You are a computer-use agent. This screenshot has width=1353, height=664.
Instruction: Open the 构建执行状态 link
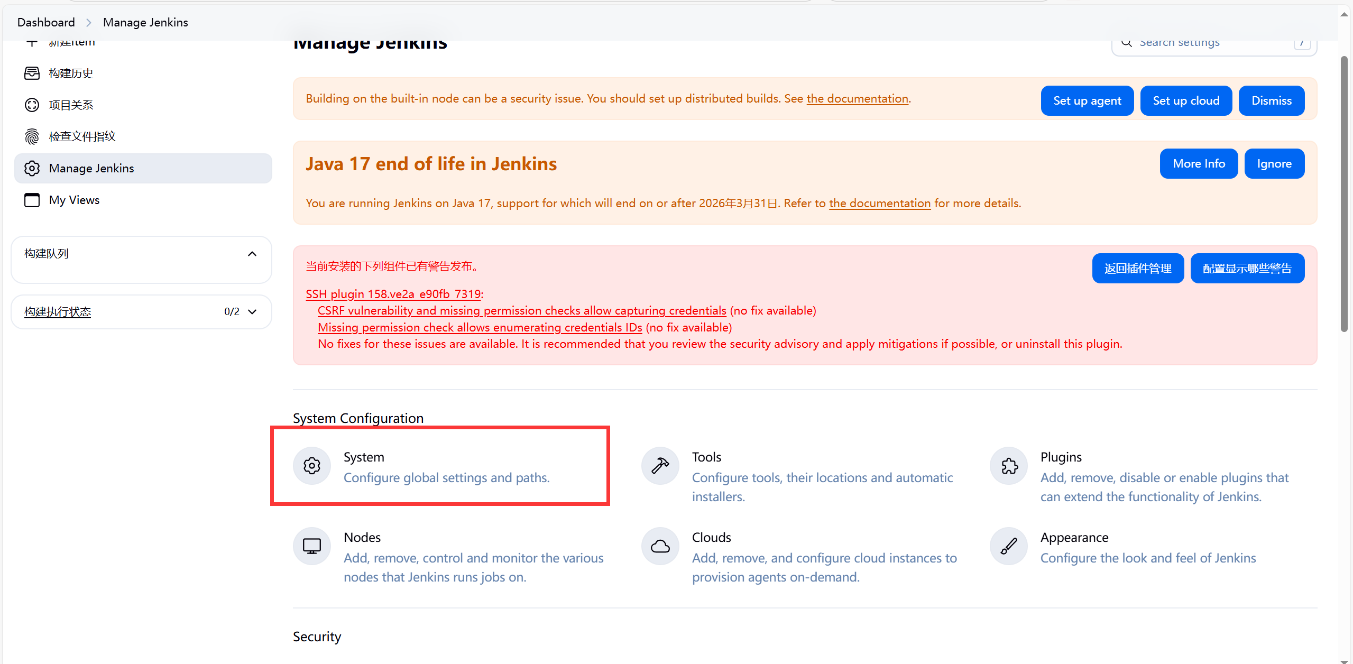click(58, 312)
